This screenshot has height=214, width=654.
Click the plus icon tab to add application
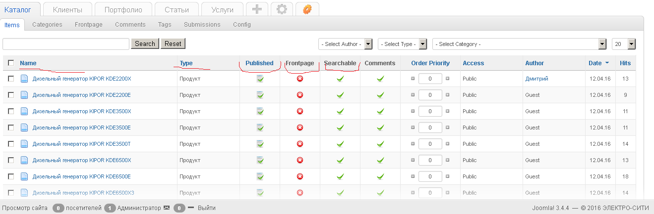256,9
